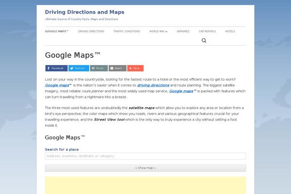Click the italic 'route planner' text
Image resolution: width=291 pixels, height=194 pixels.
[93, 91]
